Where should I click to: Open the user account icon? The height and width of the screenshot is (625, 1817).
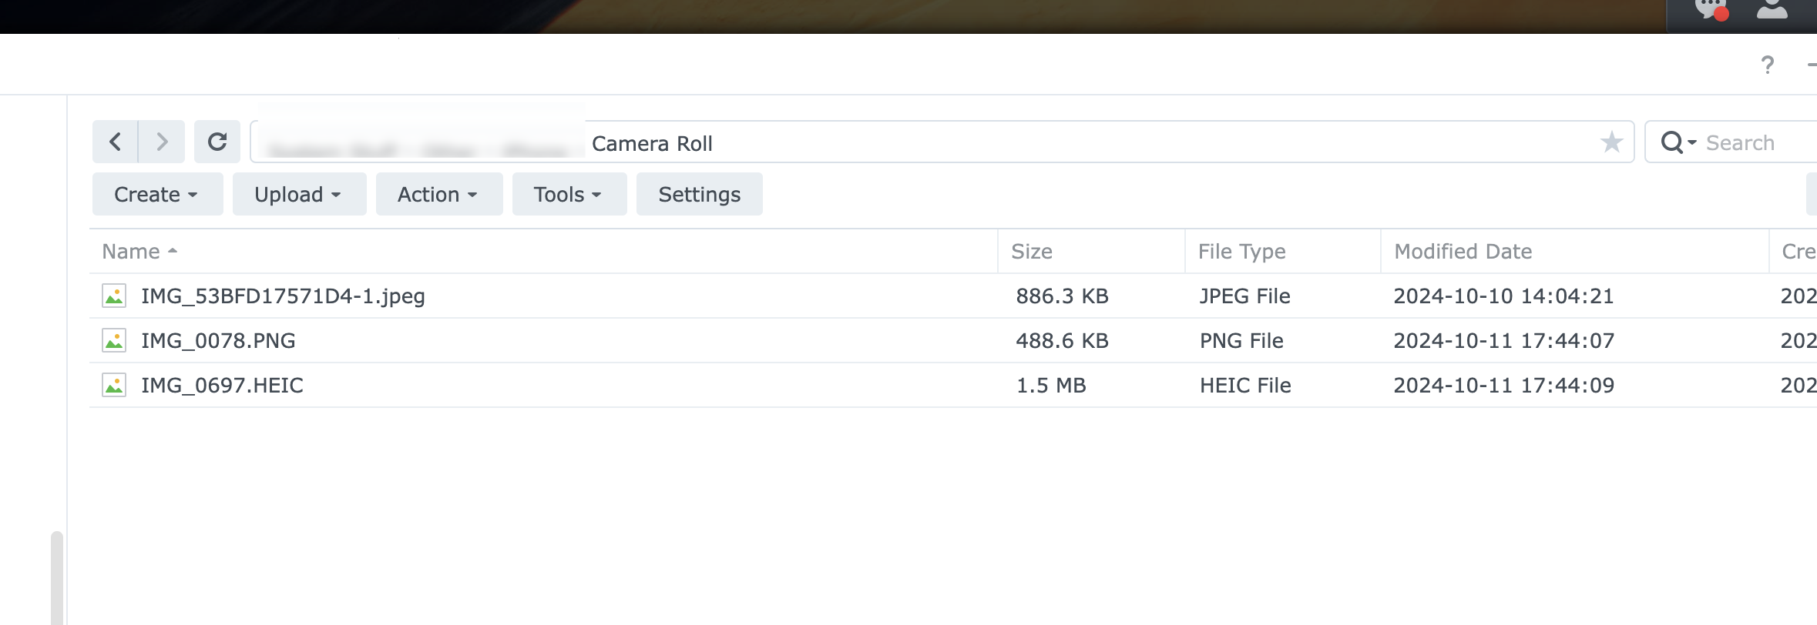click(x=1772, y=9)
